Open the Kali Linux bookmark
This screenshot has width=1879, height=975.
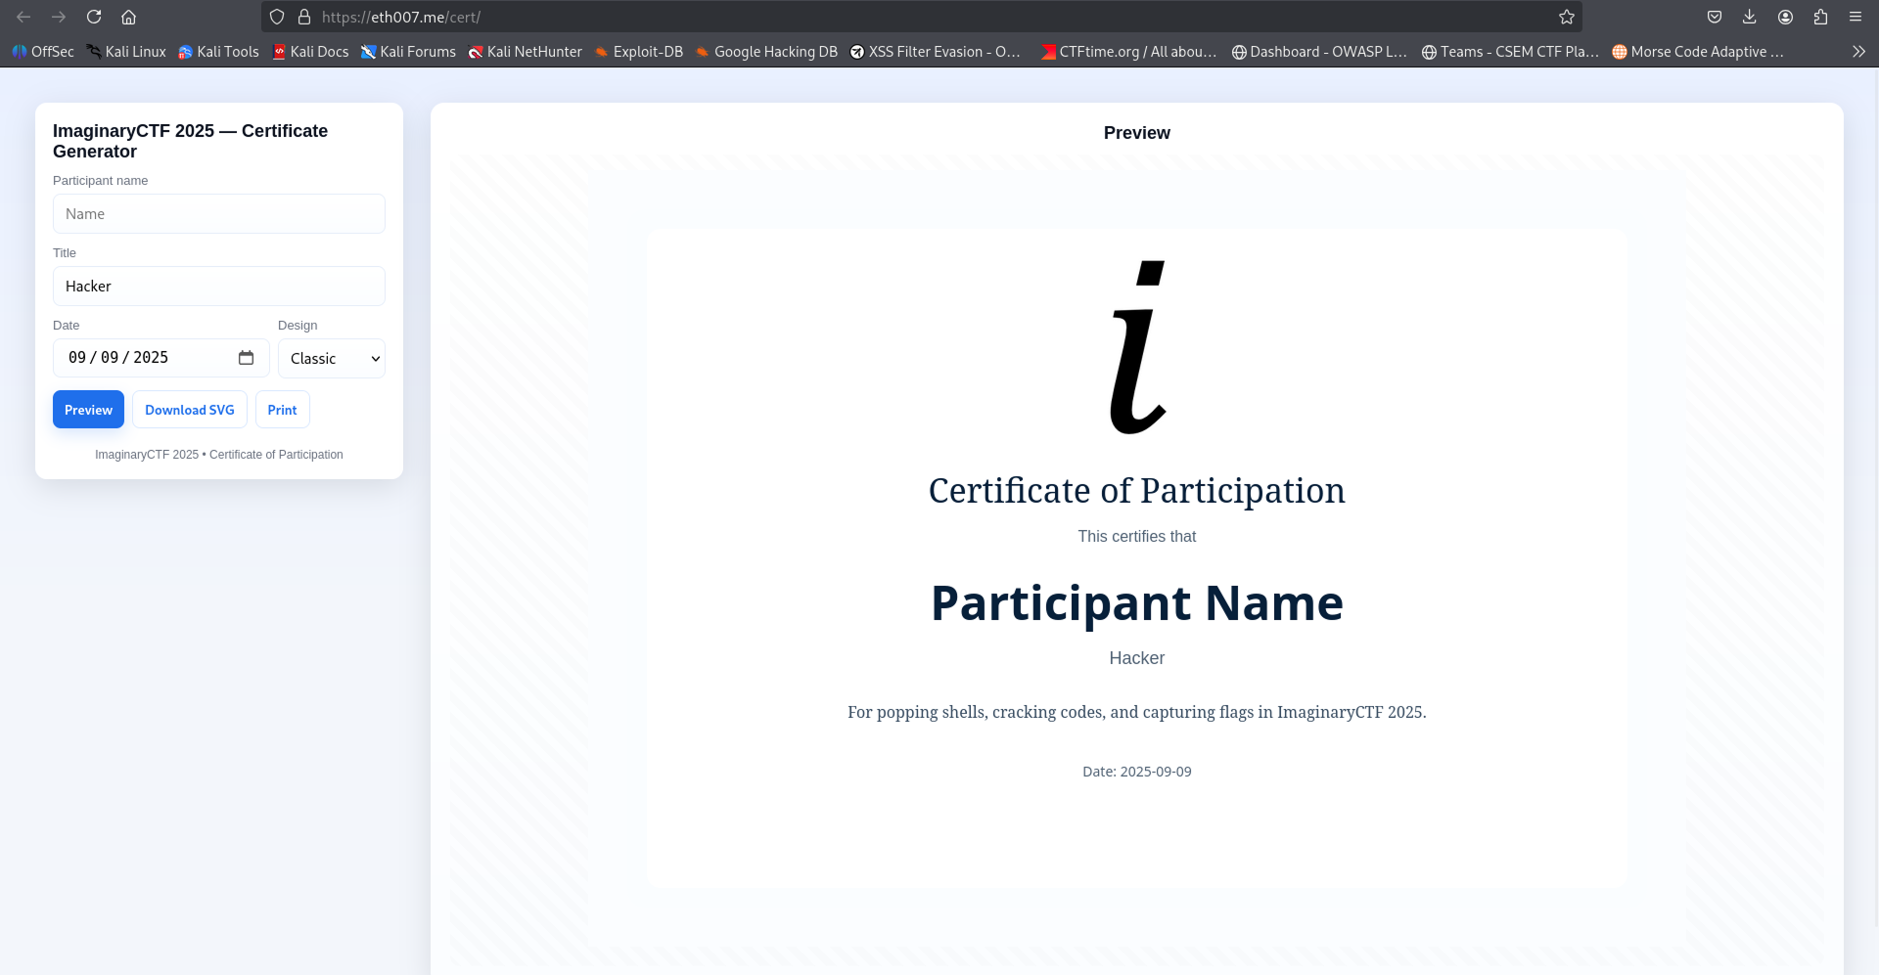[x=126, y=52]
